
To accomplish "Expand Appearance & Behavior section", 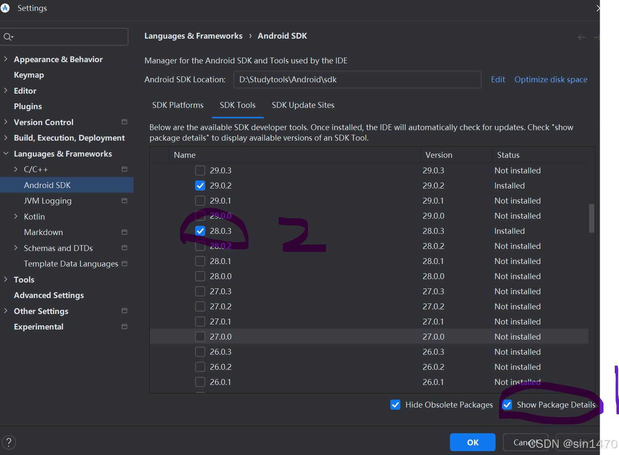I will [6, 59].
